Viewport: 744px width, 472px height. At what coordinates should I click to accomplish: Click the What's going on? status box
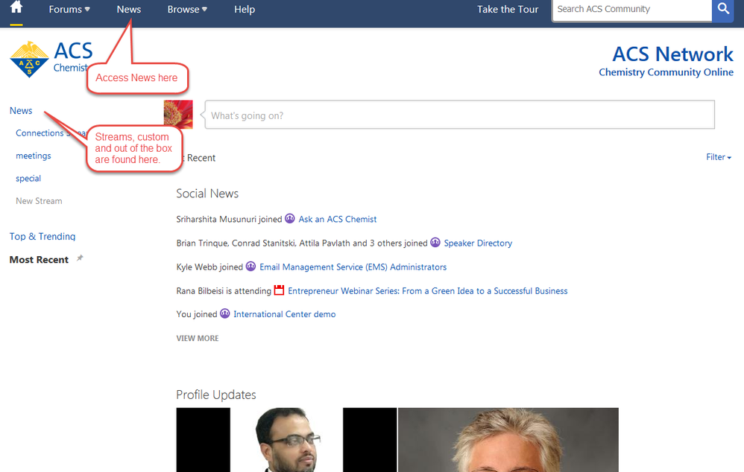tap(459, 115)
